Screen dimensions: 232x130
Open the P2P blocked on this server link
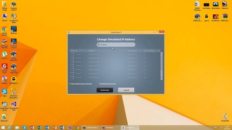tap(108, 84)
